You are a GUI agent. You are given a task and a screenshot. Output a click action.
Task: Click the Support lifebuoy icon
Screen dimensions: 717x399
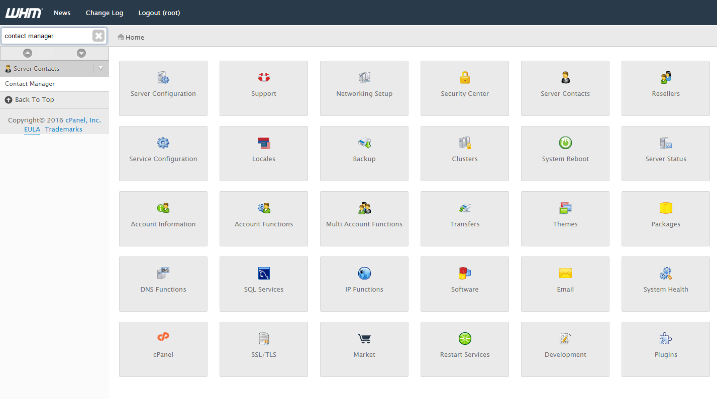[x=264, y=78]
